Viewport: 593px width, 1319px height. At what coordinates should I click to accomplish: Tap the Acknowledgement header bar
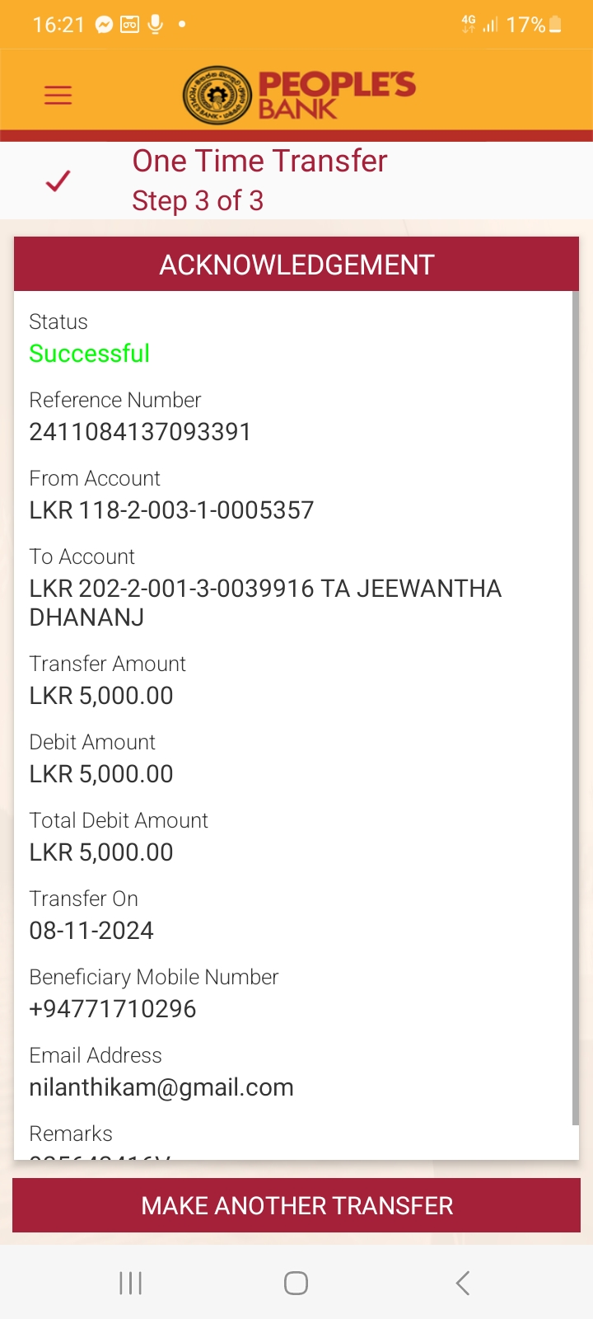point(296,265)
